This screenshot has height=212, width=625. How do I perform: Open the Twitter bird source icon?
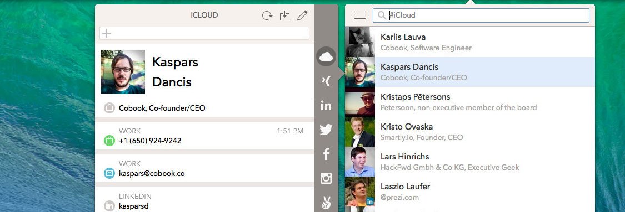coord(326,130)
